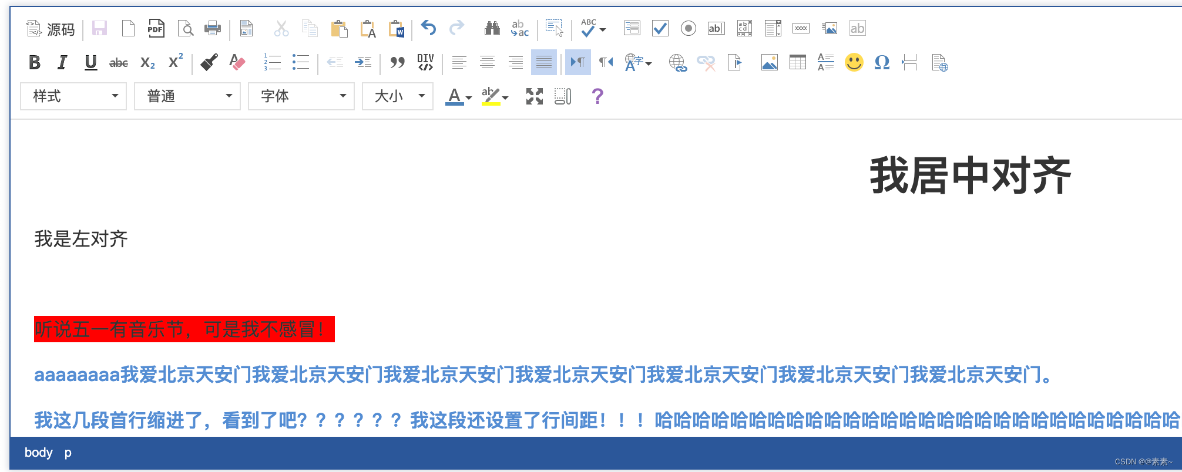
Task: Open the 大小 font size dropdown
Action: pos(398,96)
